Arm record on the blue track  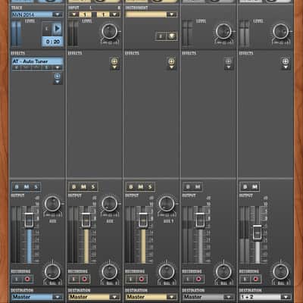pos(27,279)
